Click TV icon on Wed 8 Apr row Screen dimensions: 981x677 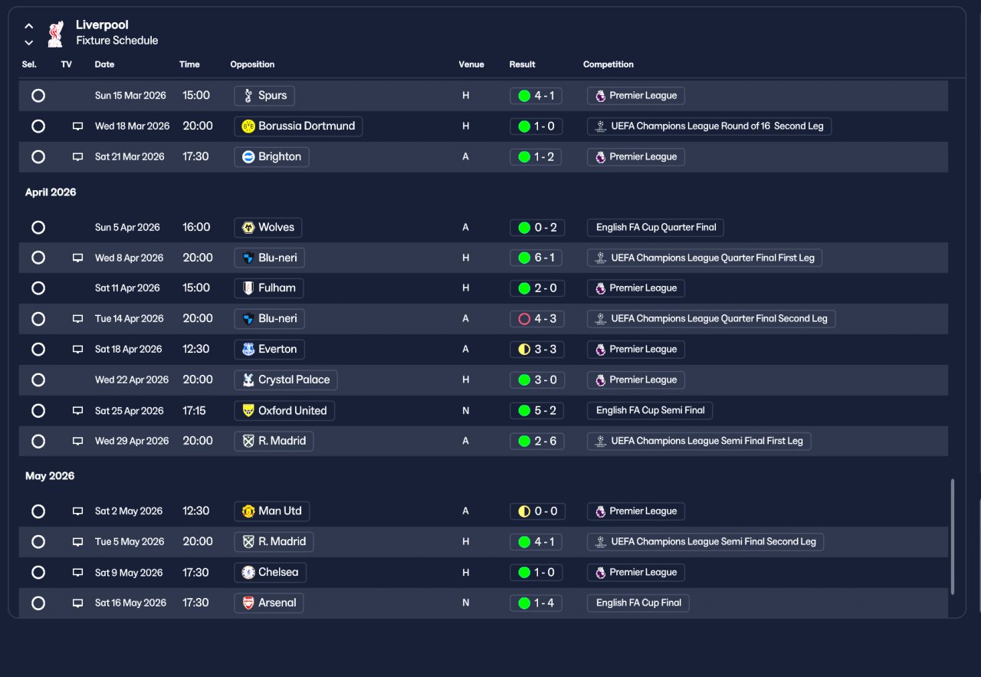(77, 258)
